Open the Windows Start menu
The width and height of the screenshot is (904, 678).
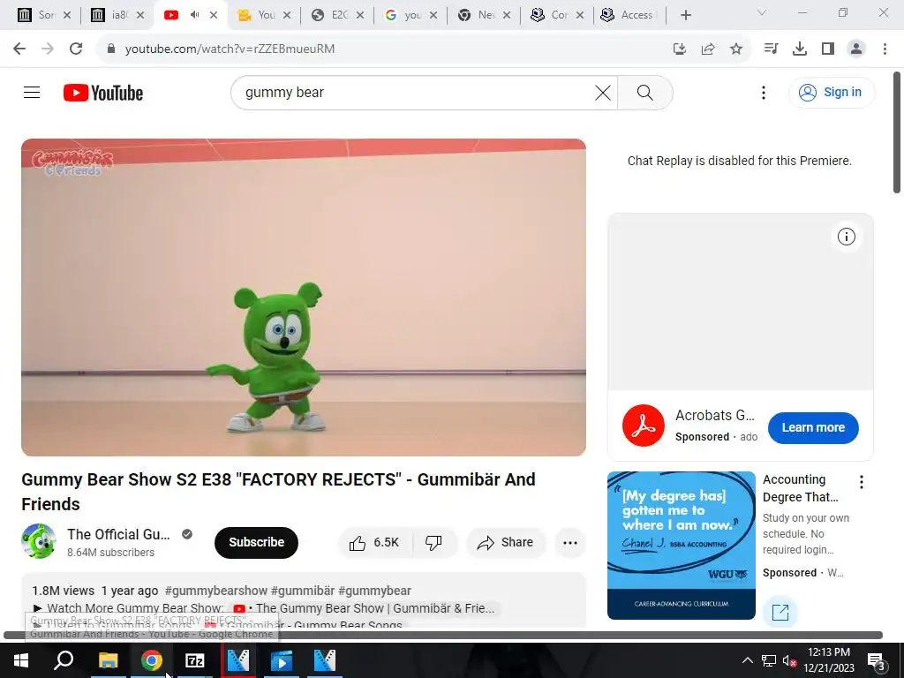click(21, 660)
